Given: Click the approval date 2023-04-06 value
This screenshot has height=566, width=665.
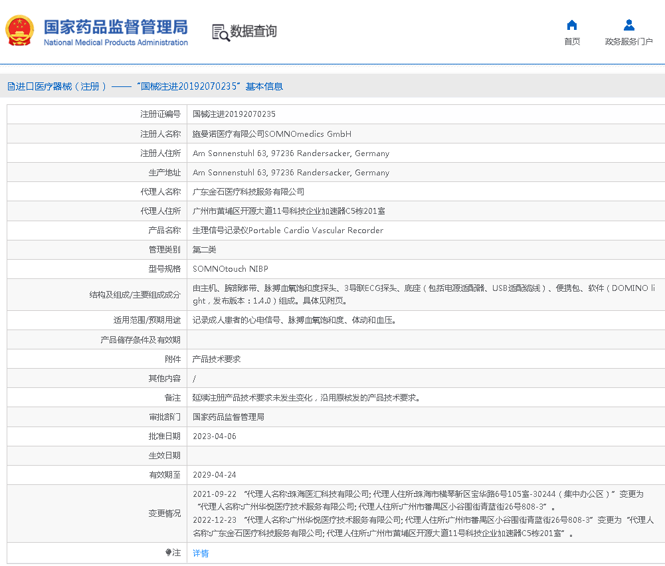Looking at the screenshot, I should coord(214,436).
